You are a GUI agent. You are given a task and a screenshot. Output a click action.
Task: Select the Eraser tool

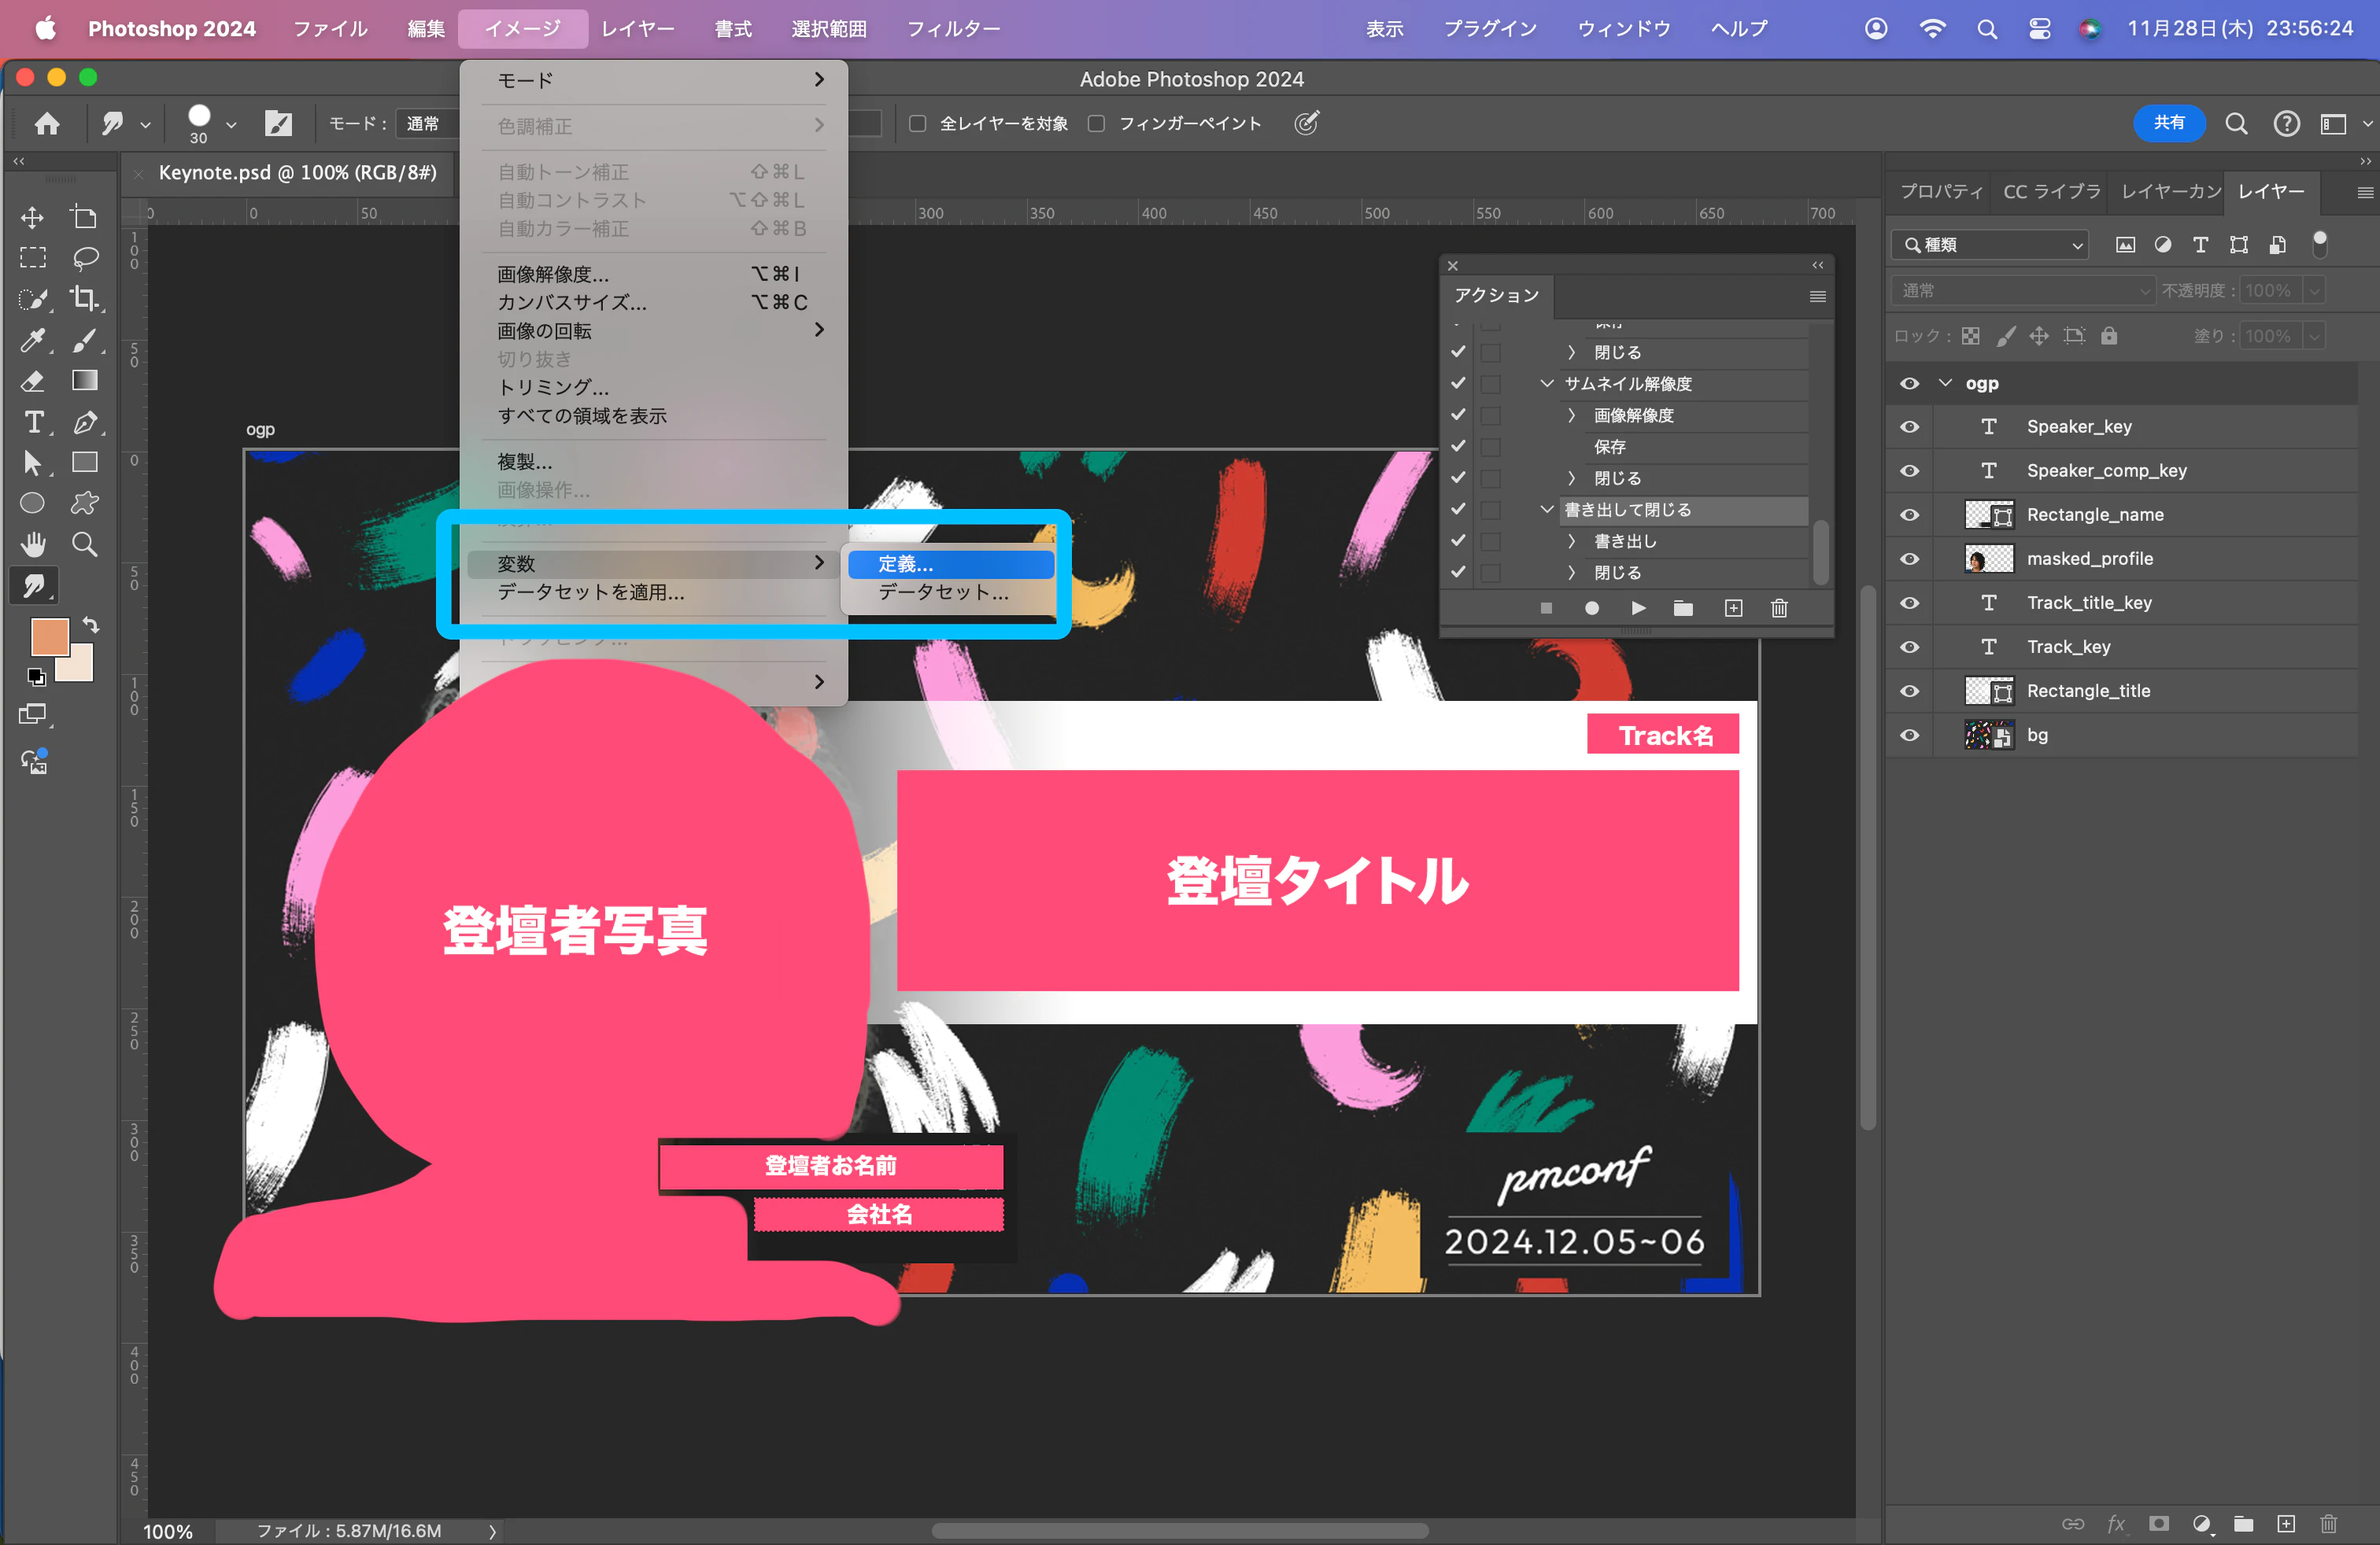[x=32, y=381]
